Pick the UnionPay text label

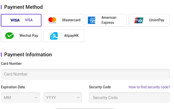(157, 20)
